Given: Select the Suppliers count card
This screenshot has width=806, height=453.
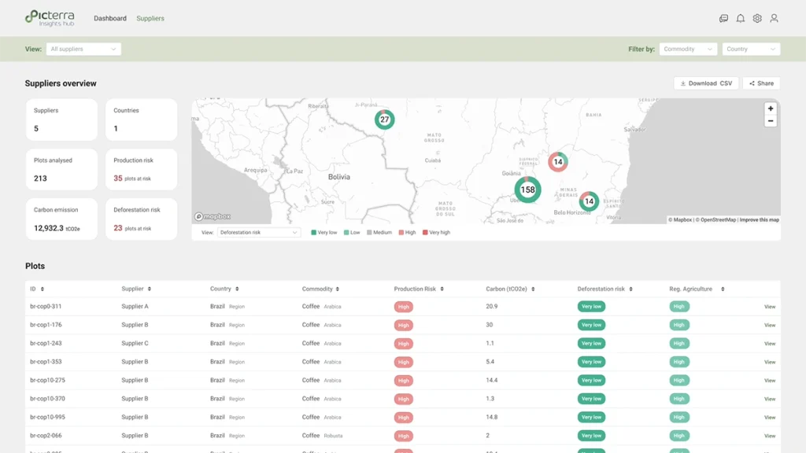Looking at the screenshot, I should (x=61, y=120).
